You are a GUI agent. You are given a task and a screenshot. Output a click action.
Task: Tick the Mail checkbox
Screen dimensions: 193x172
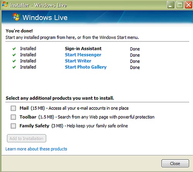pos(13,108)
